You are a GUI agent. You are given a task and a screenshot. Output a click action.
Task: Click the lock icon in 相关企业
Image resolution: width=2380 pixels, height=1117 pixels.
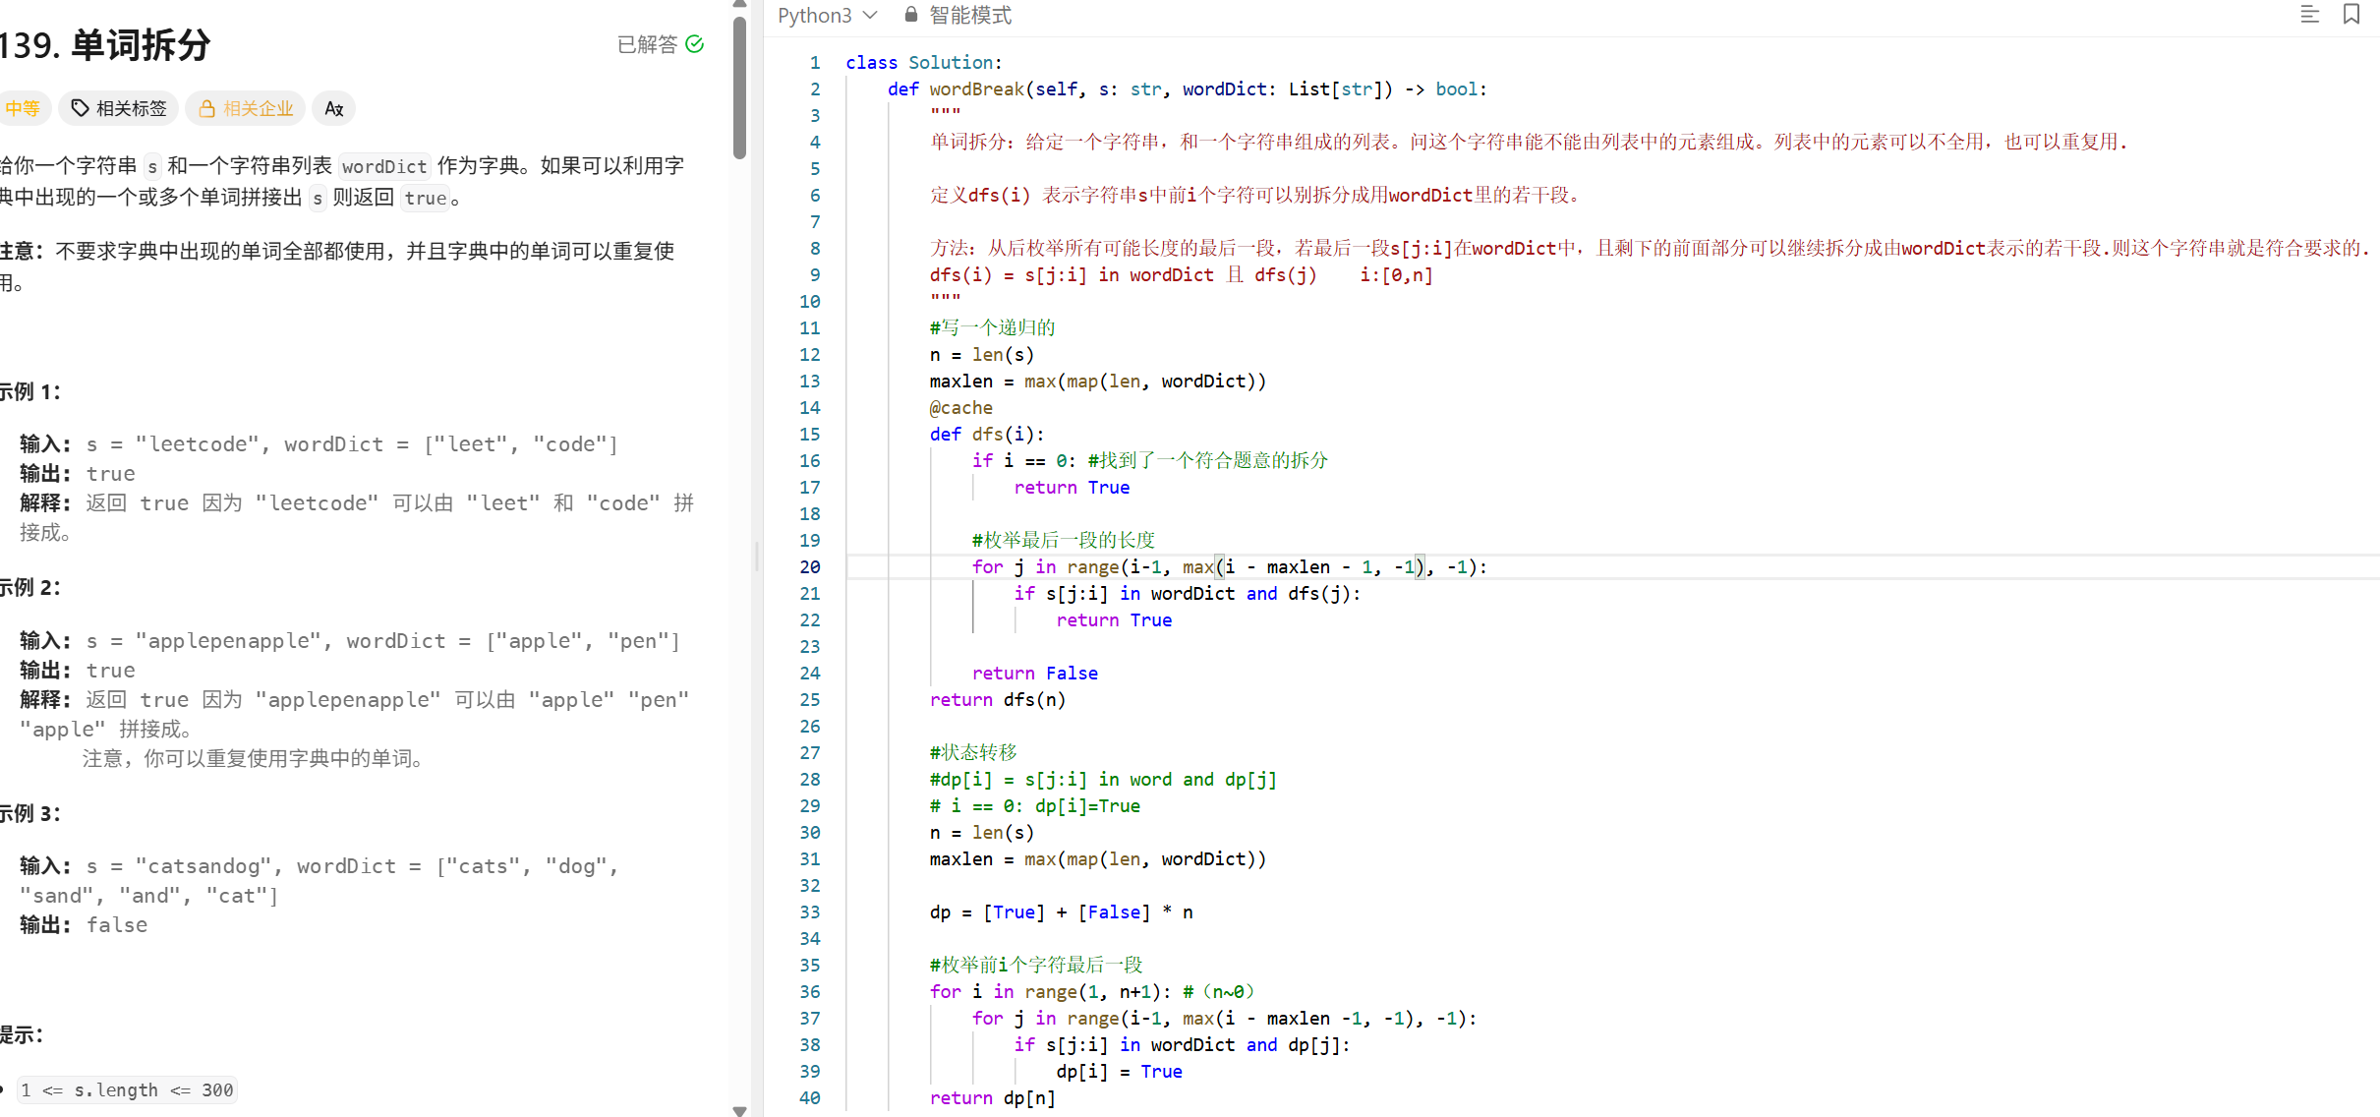206,108
